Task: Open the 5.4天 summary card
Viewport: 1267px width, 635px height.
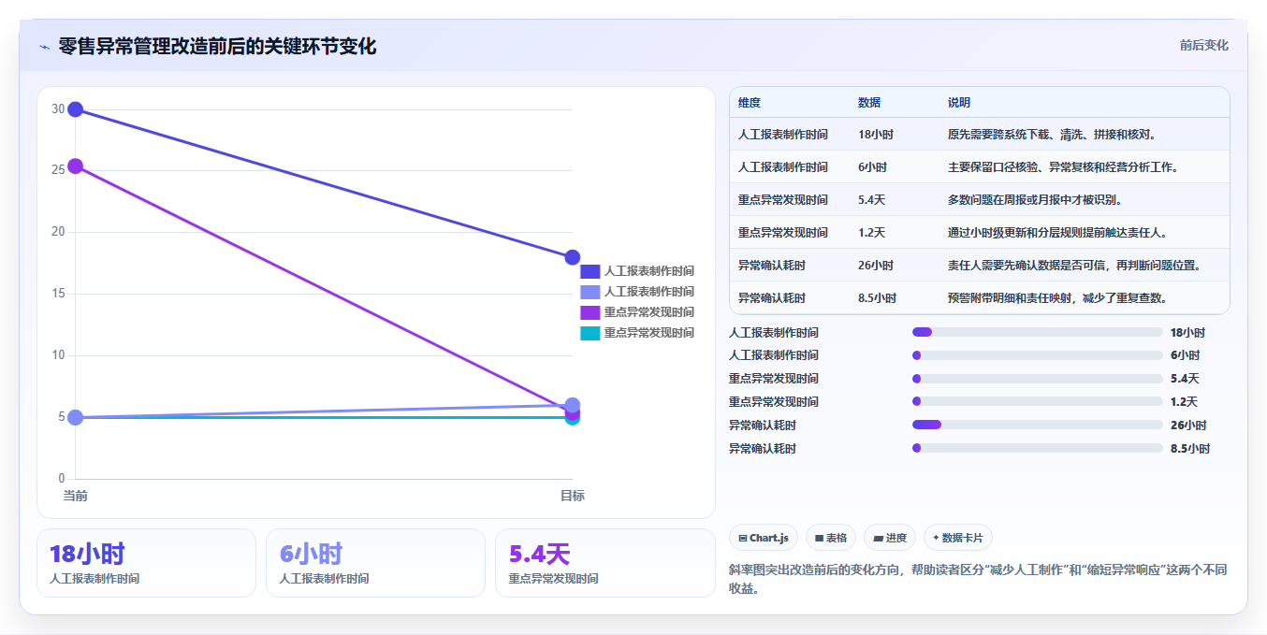Action: 604,563
